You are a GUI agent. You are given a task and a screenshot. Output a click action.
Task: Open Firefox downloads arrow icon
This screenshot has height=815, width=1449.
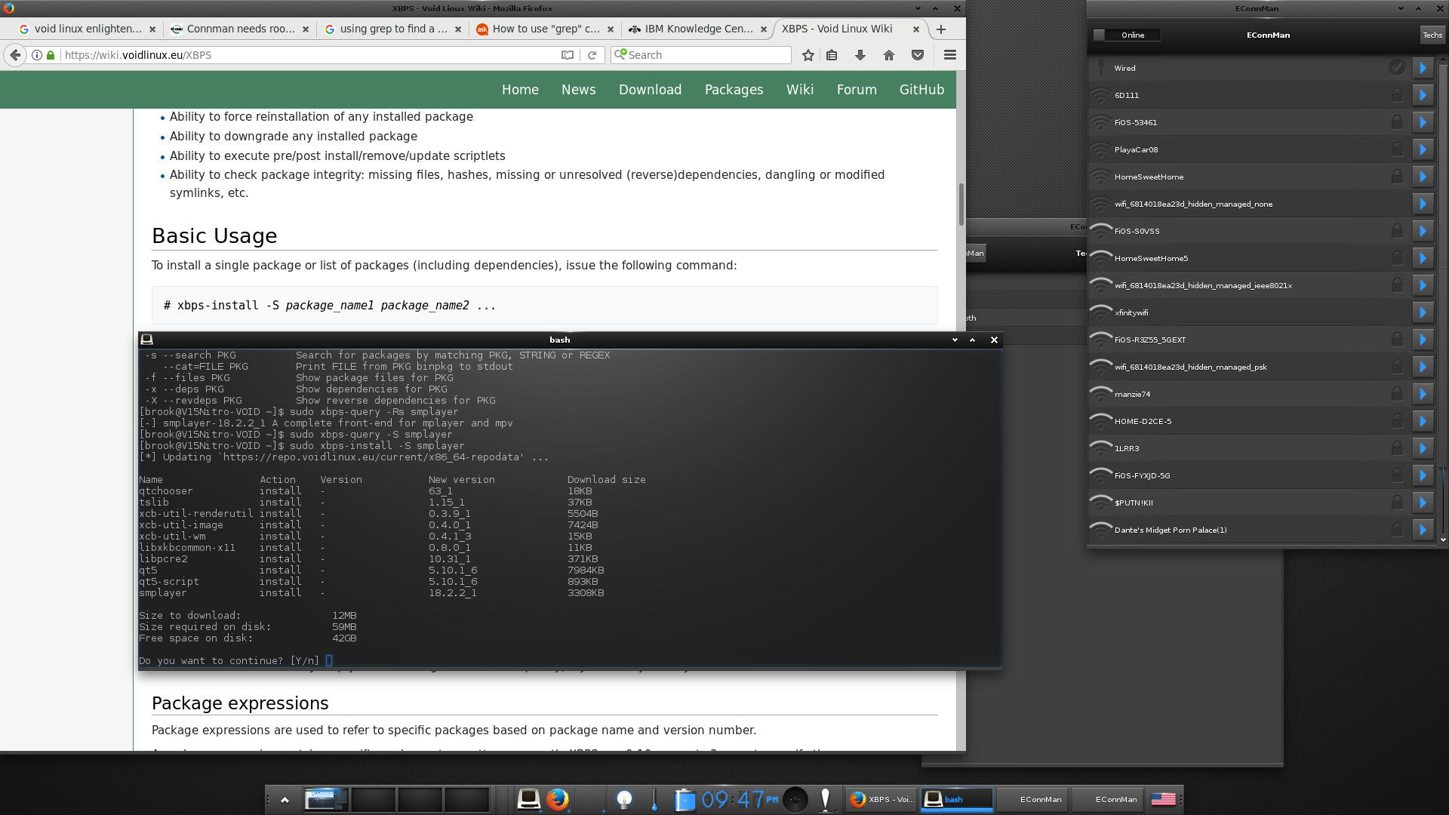(x=860, y=55)
